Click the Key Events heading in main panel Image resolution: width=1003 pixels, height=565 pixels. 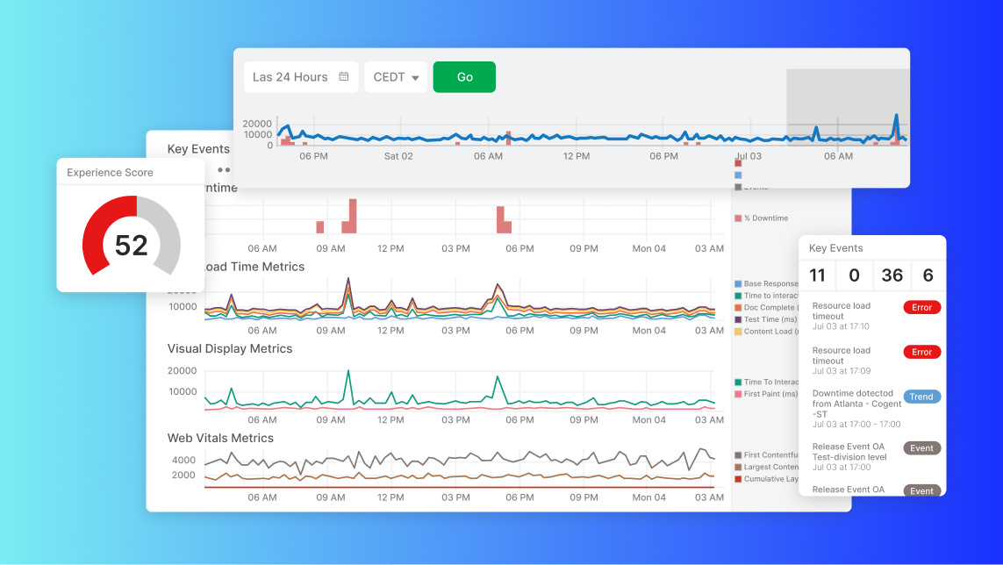[x=198, y=149]
